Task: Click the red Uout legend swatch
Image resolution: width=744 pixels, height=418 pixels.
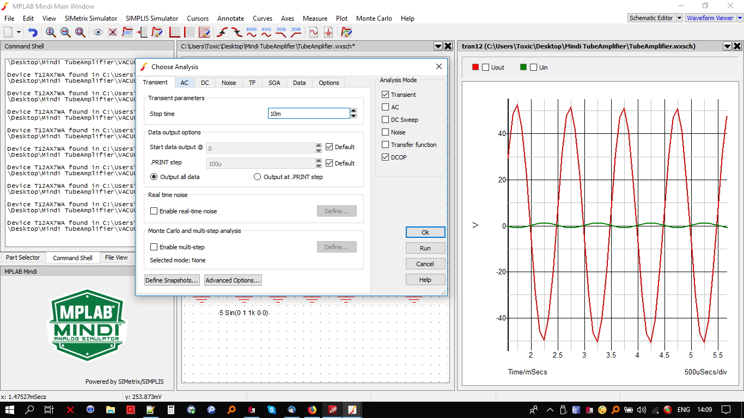Action: point(475,67)
